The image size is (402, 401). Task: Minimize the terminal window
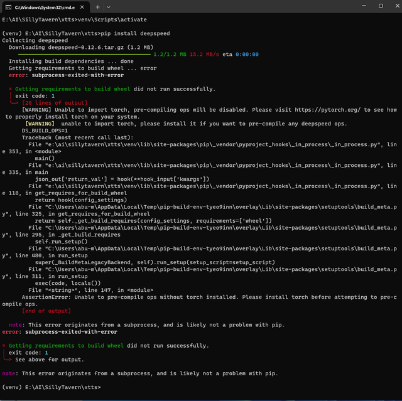click(364, 6)
